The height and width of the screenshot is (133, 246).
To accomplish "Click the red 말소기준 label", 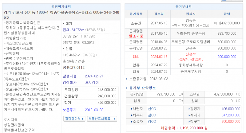I will tap(135, 36).
